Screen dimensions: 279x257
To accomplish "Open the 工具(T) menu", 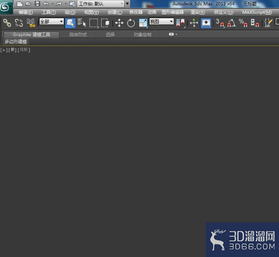I will tap(49, 12).
